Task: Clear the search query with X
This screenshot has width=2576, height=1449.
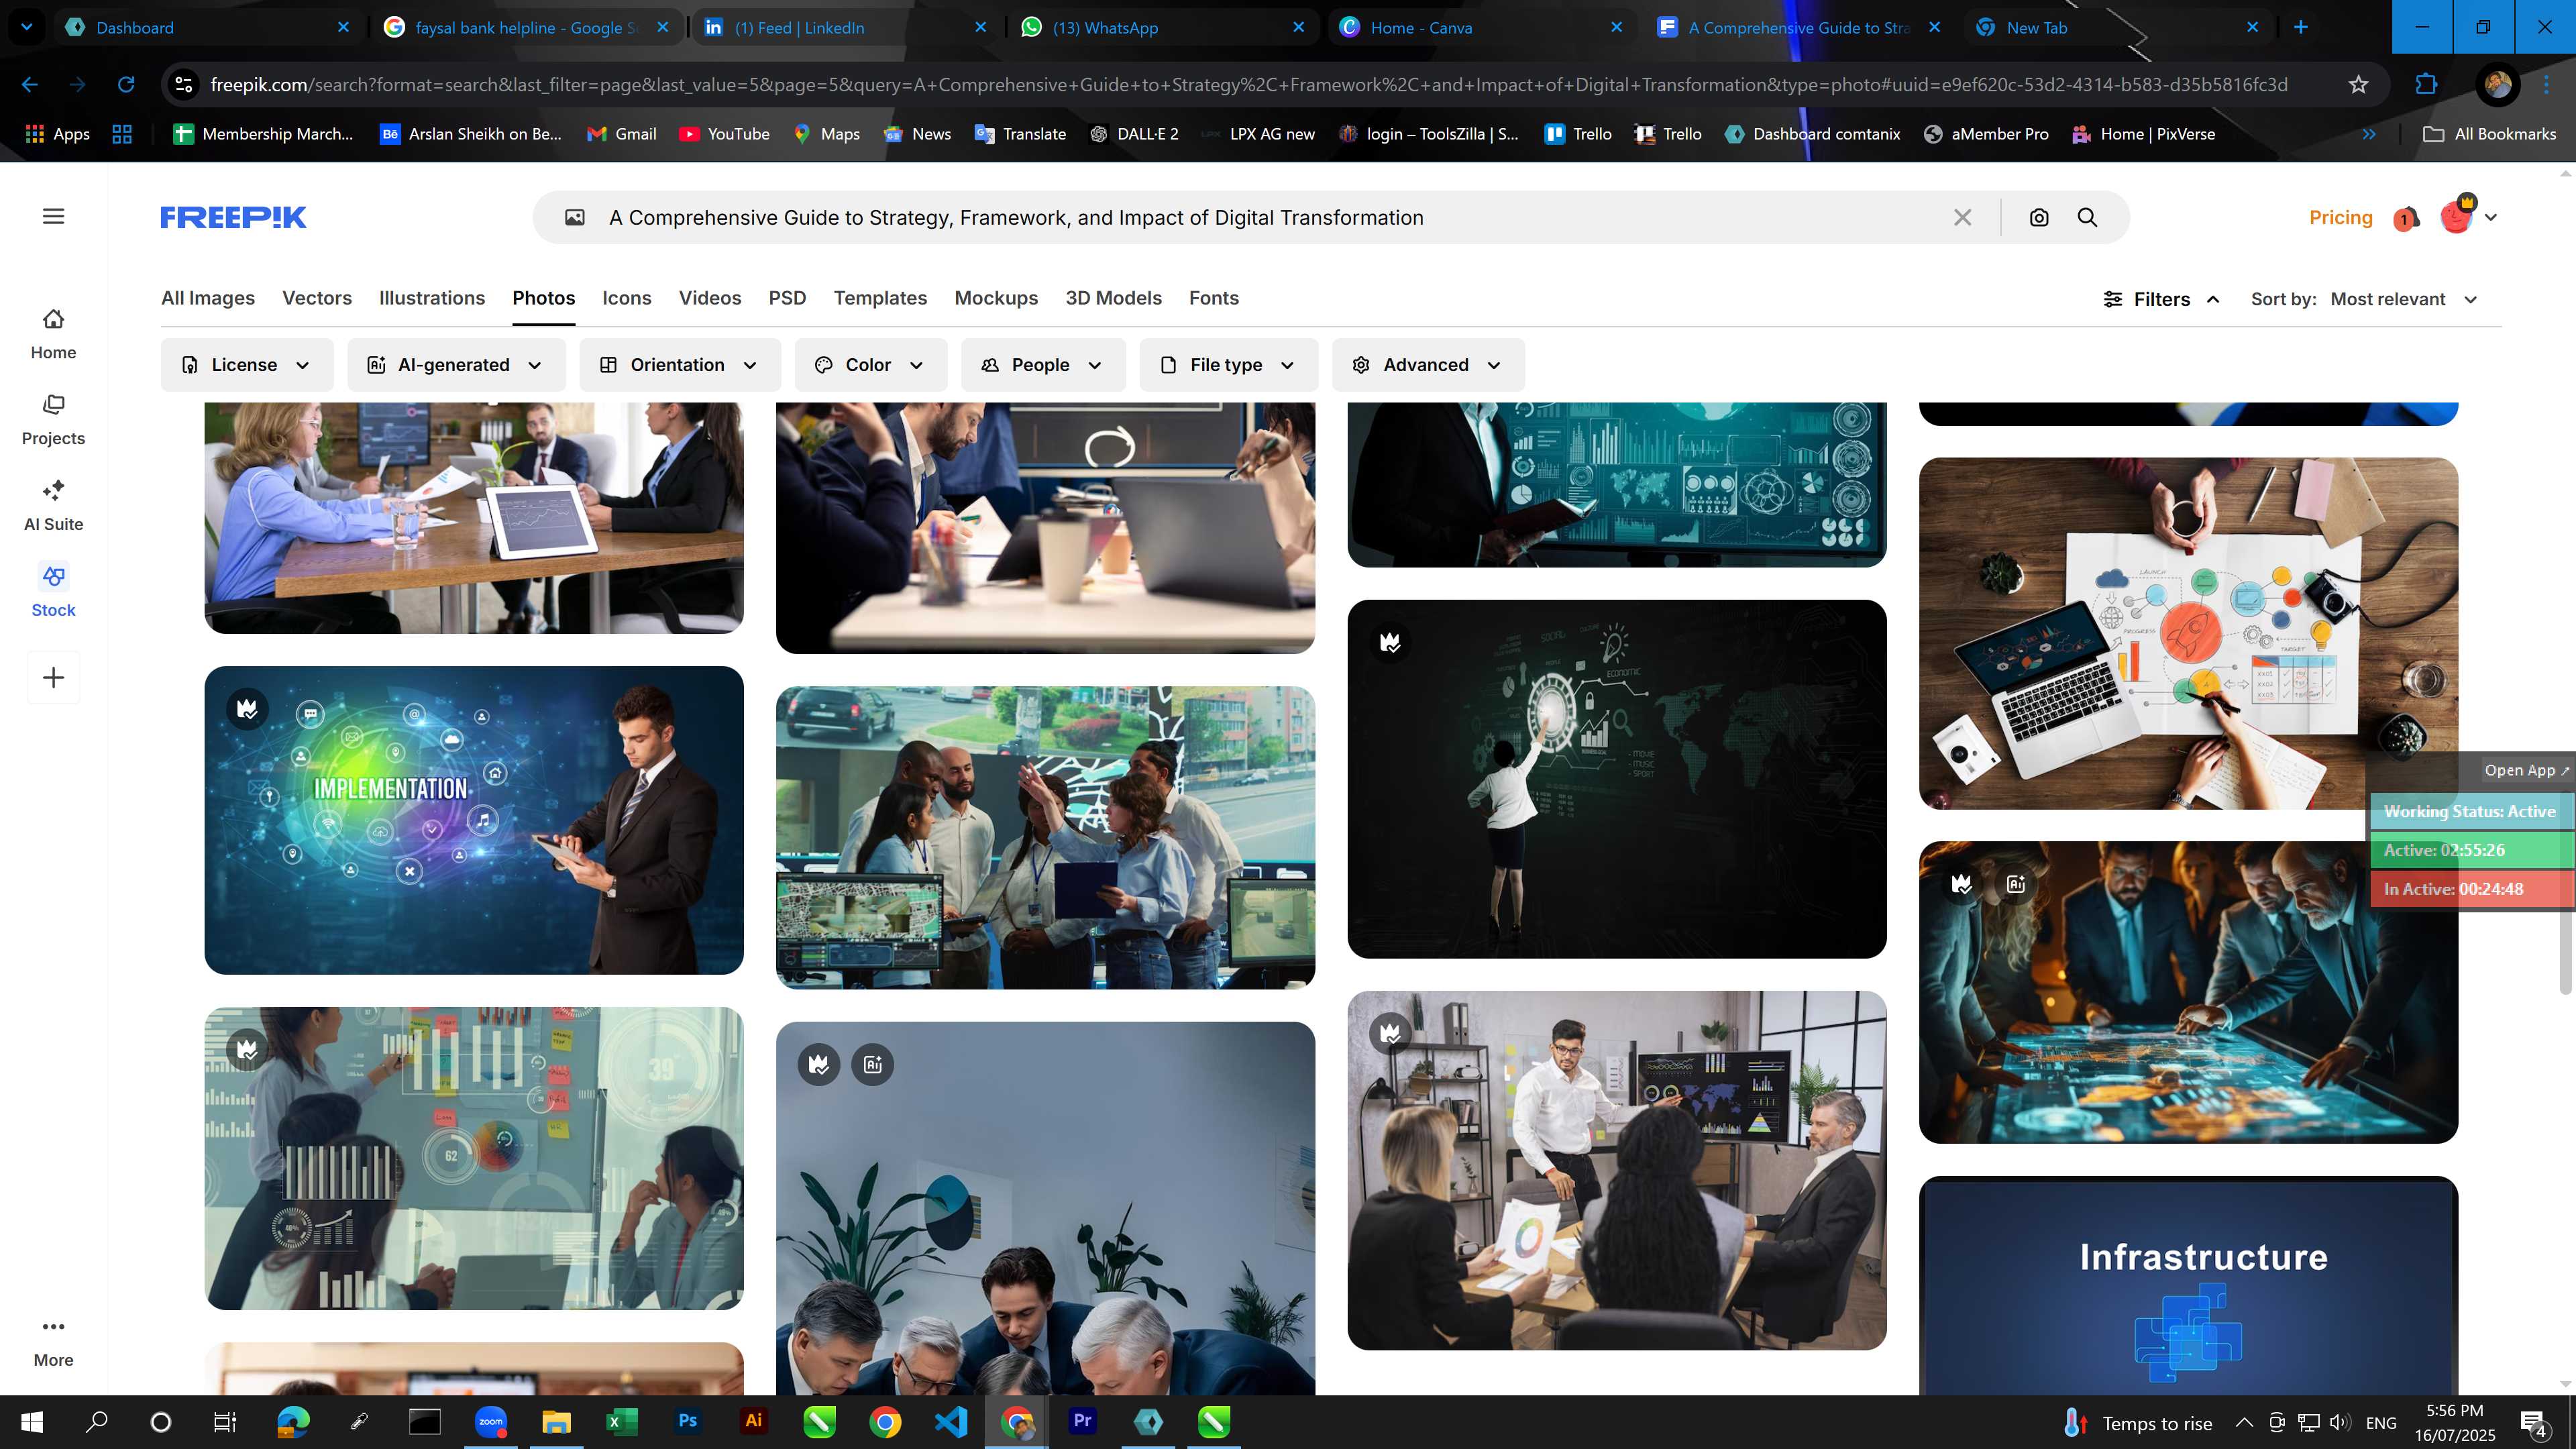Action: point(1963,217)
